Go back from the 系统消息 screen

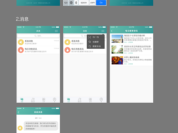18,112
